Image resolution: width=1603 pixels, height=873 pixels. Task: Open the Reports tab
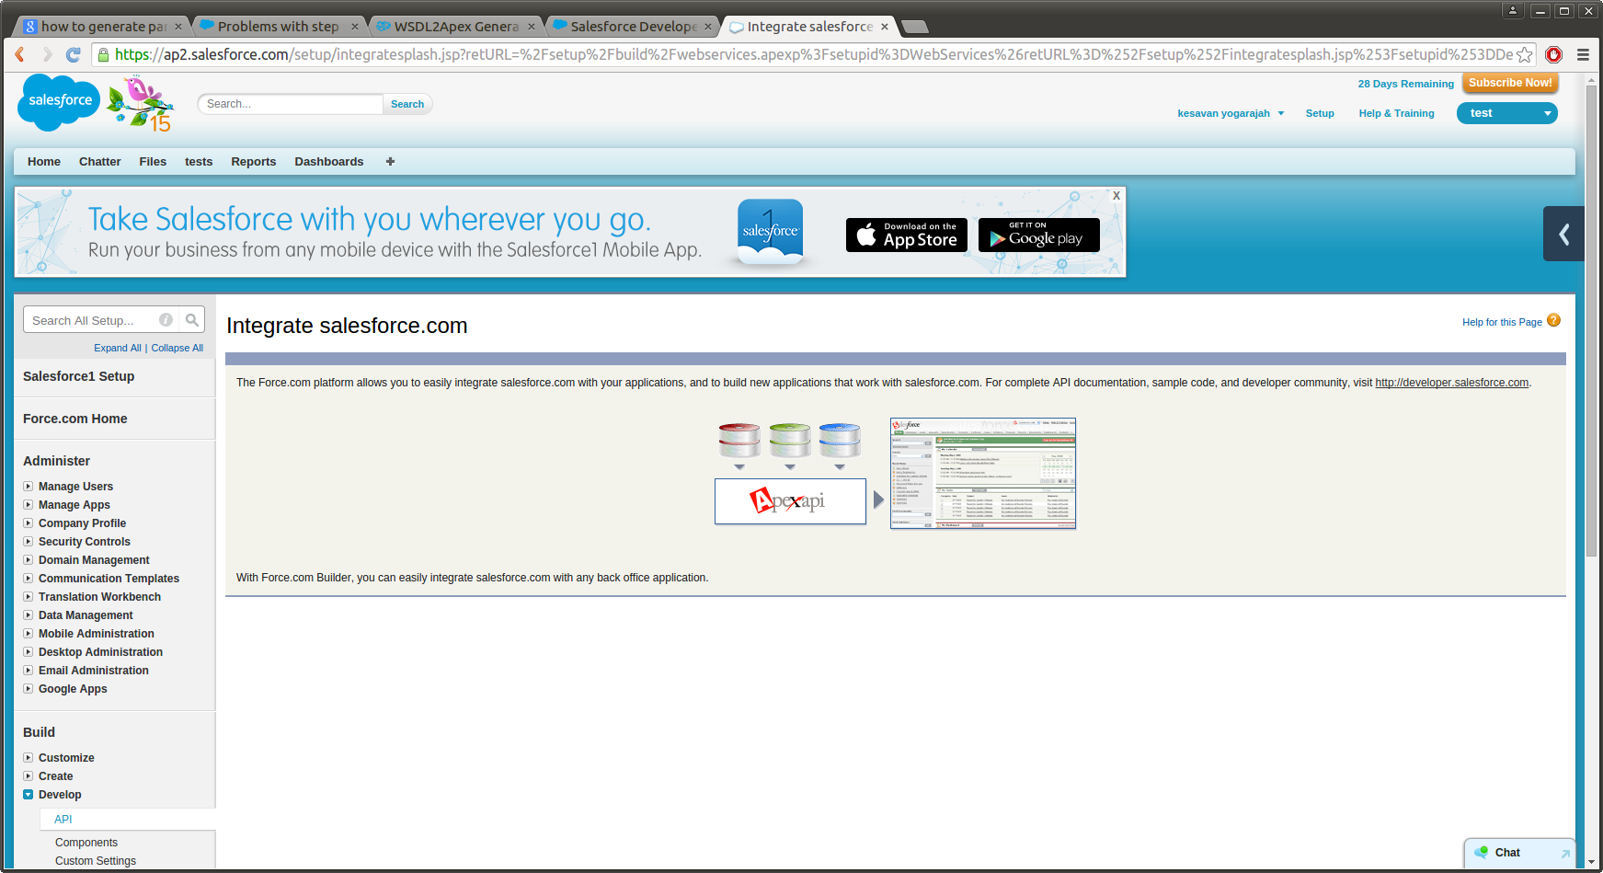pos(254,162)
